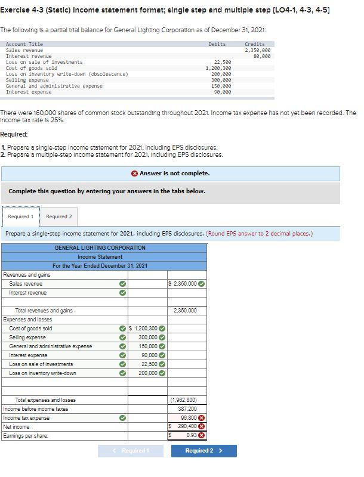
Task: Click the Credits column header in trial balance
Action: (255, 44)
